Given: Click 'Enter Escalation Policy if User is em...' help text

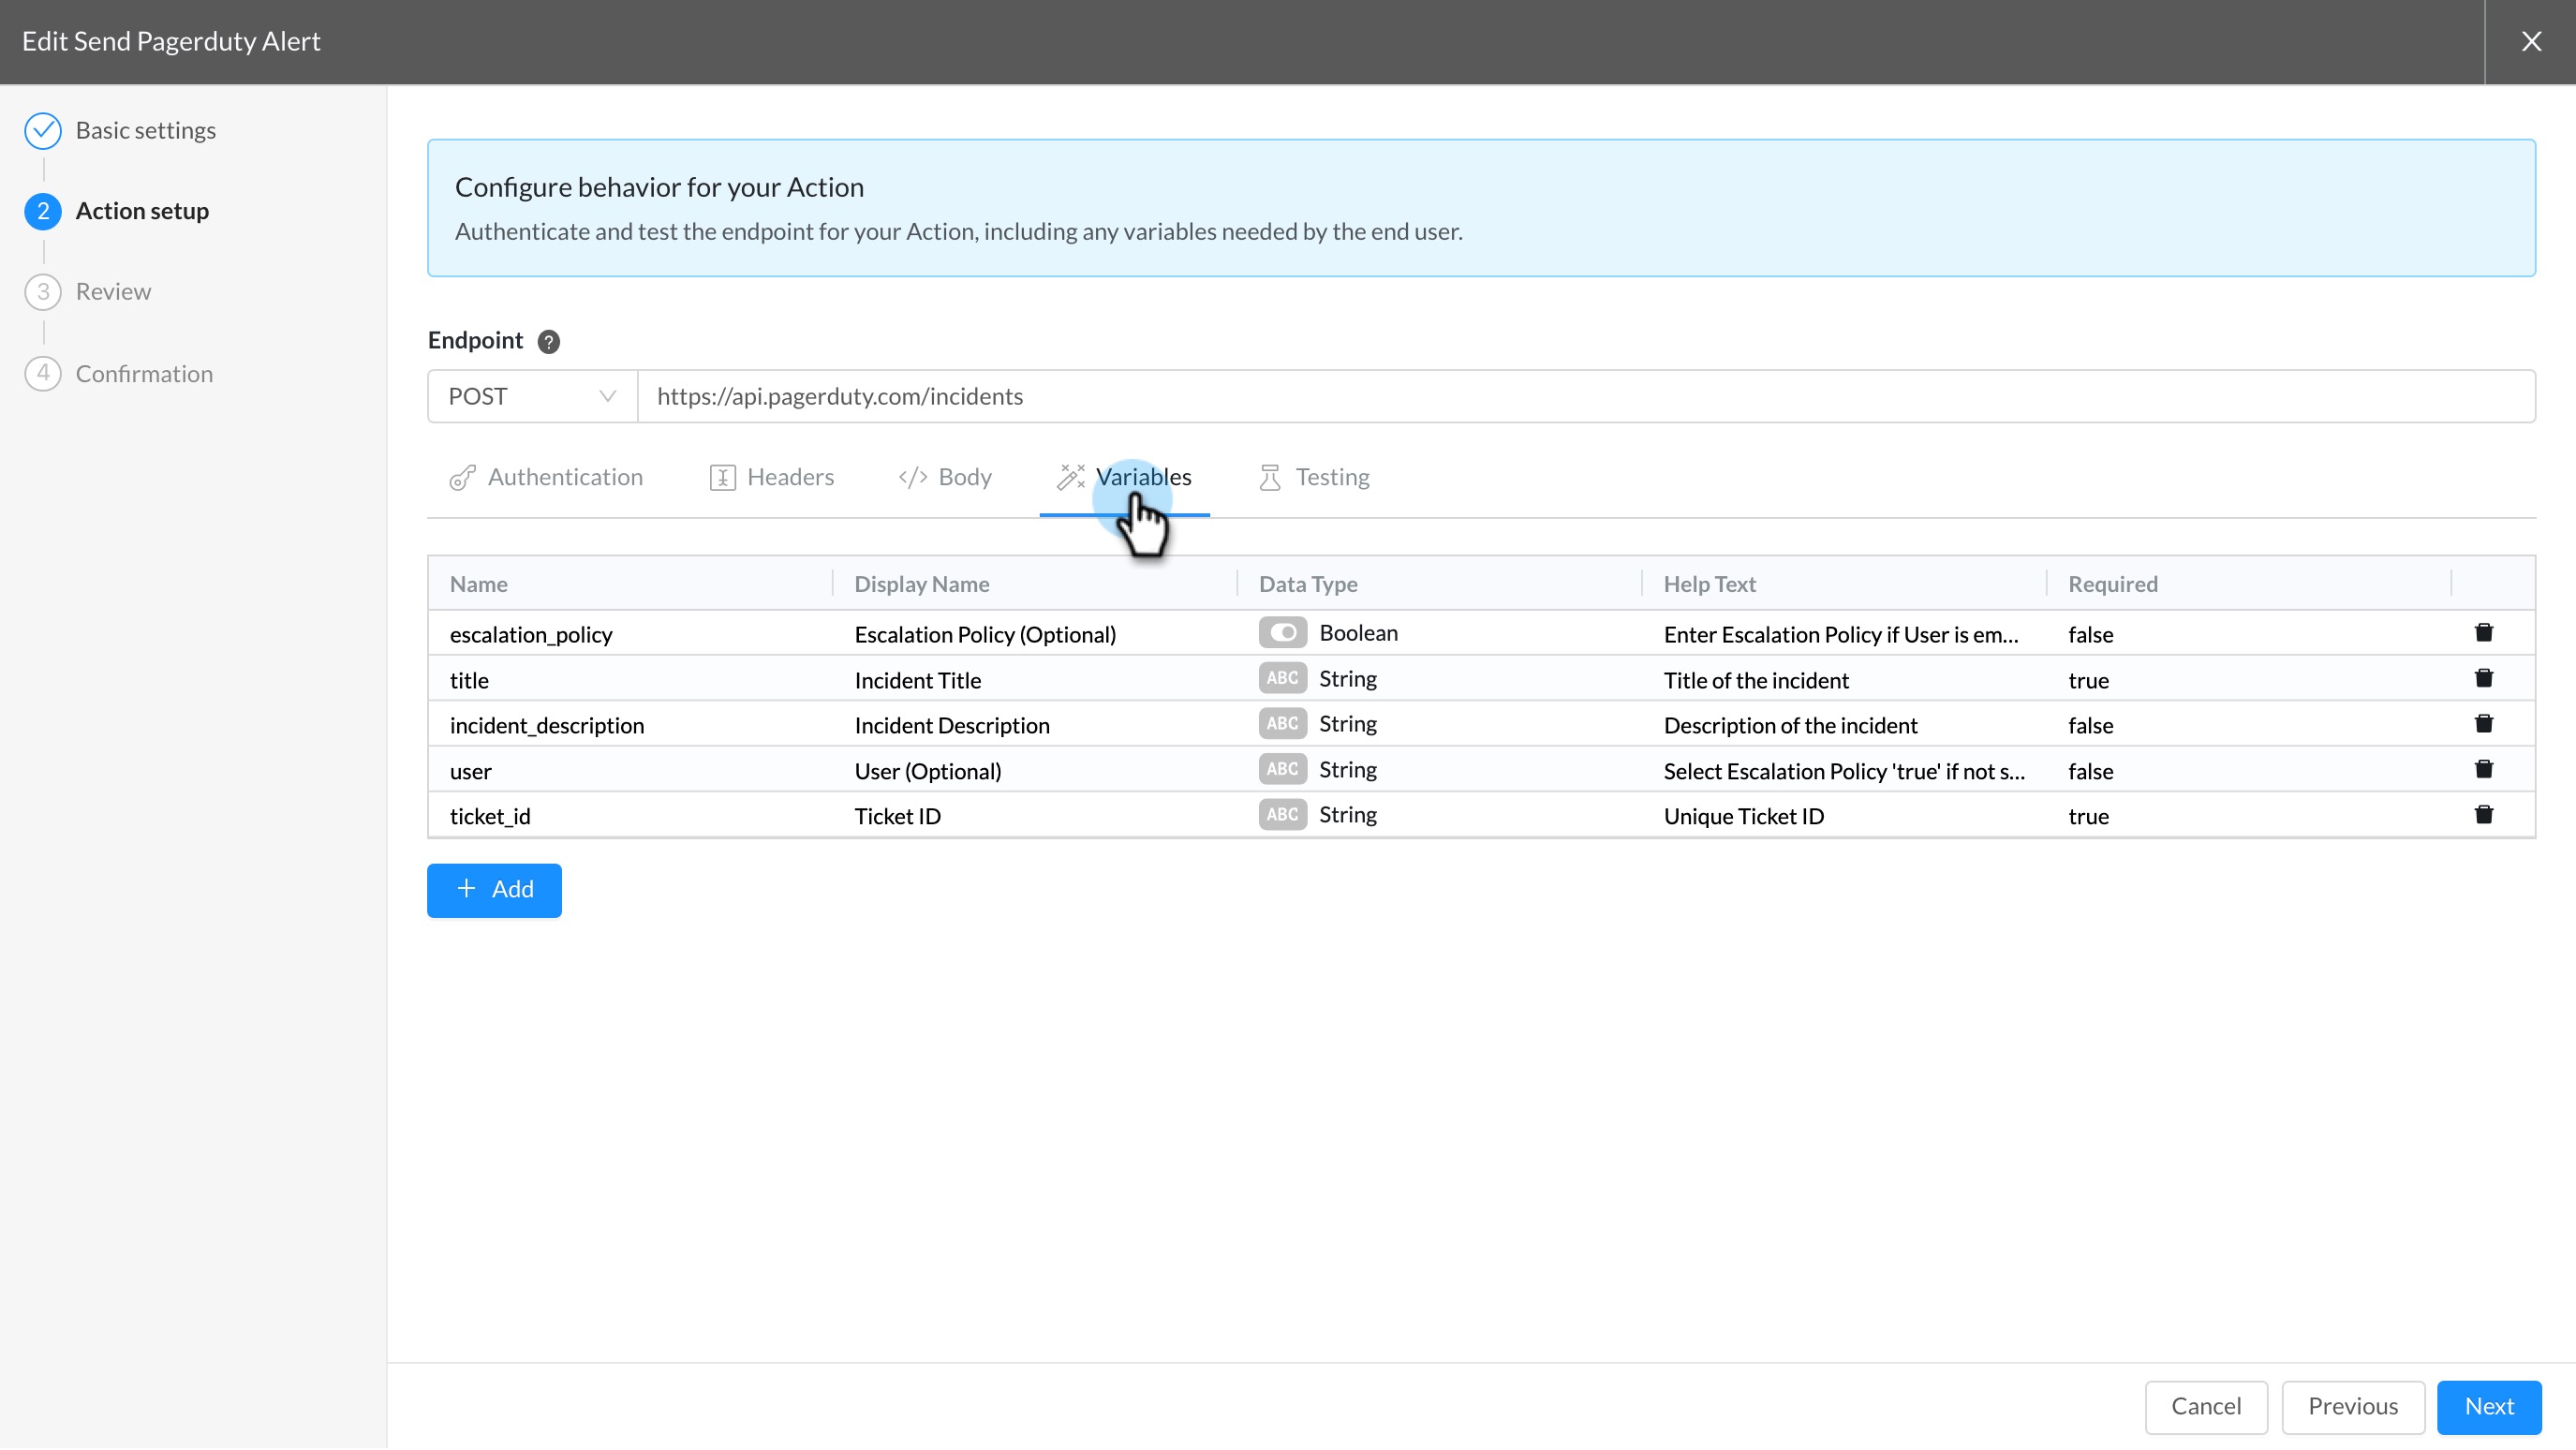Looking at the screenshot, I should (1841, 635).
